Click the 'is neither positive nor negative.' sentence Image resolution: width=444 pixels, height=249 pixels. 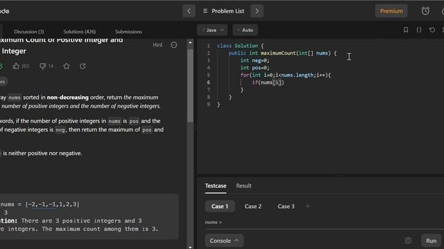[x=42, y=154]
